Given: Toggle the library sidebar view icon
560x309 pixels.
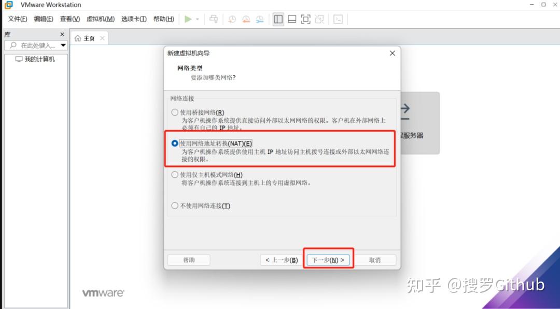Looking at the screenshot, I should point(278,19).
